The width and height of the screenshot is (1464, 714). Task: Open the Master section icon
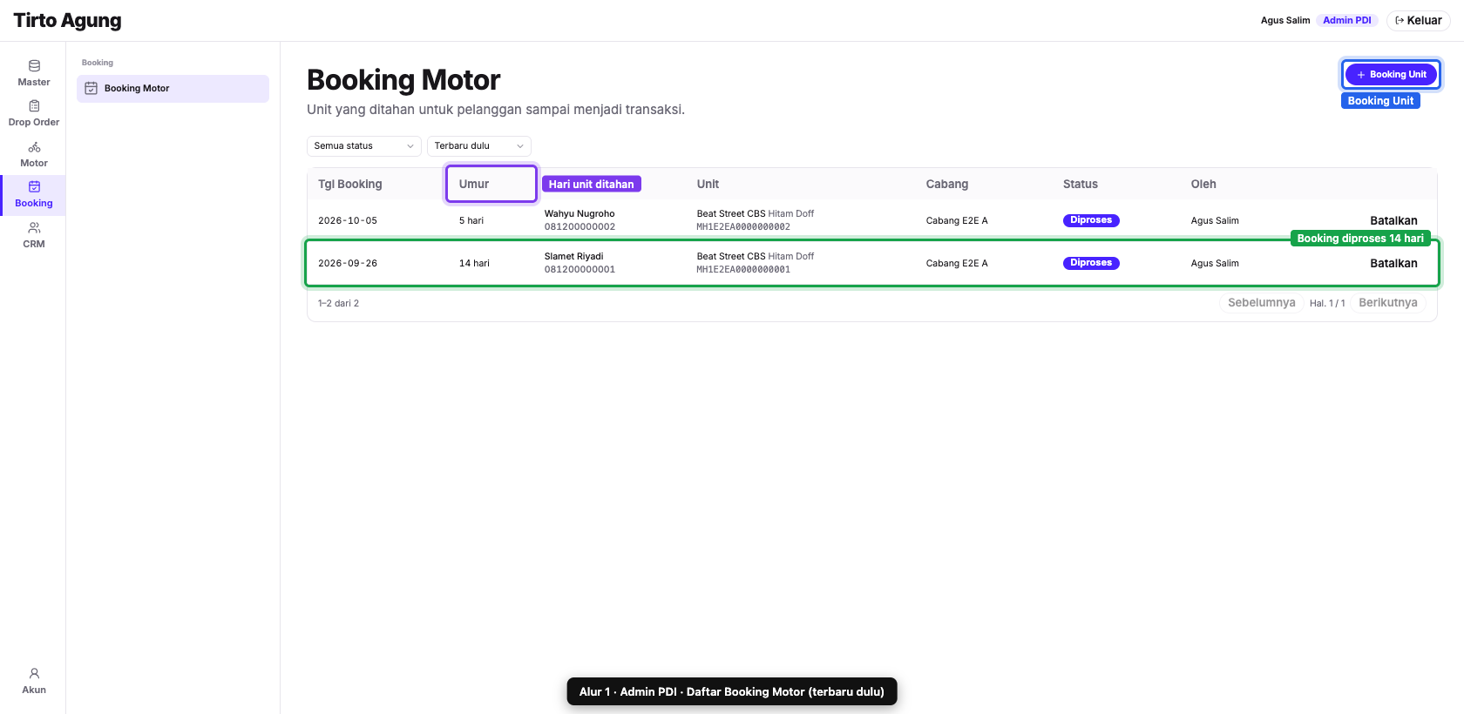[x=34, y=65]
